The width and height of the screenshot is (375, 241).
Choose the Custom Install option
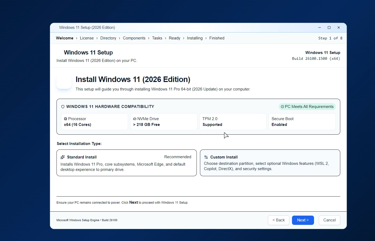(x=270, y=163)
